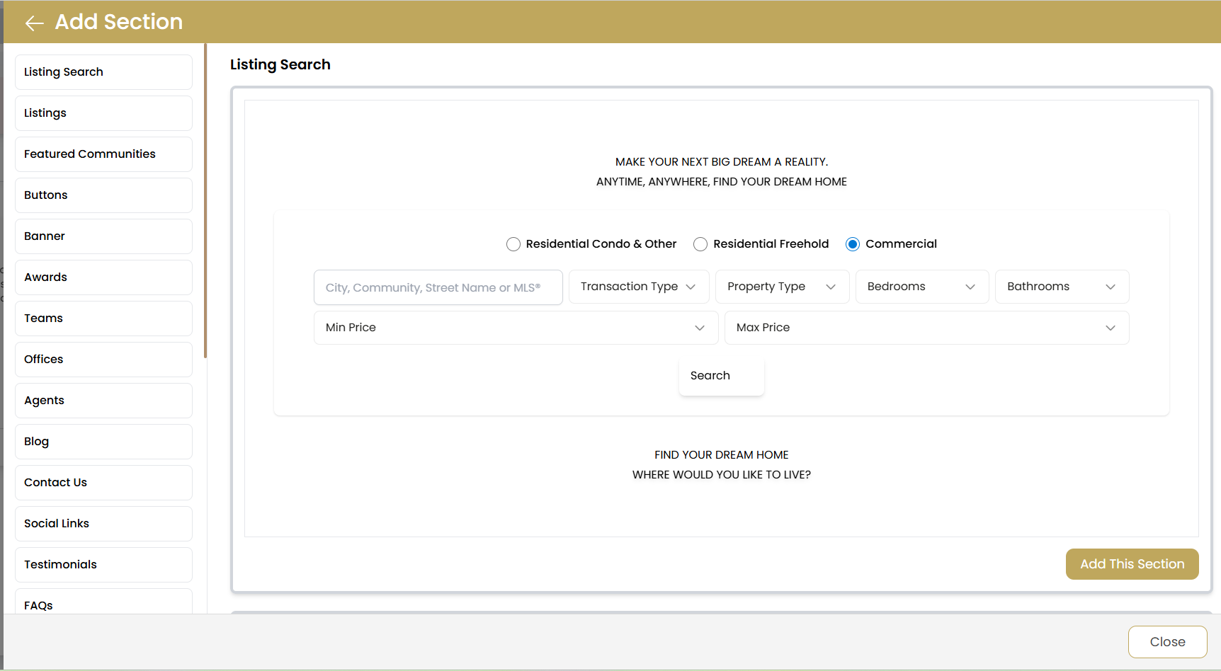
Task: Choose Agents from the section list
Action: pos(103,400)
